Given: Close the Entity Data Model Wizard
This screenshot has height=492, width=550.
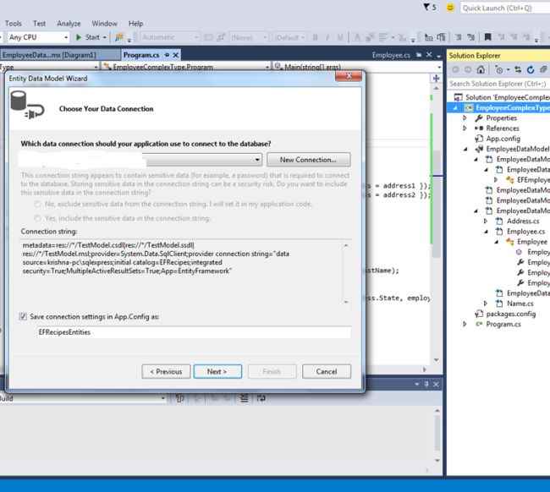Looking at the screenshot, I should click(349, 76).
